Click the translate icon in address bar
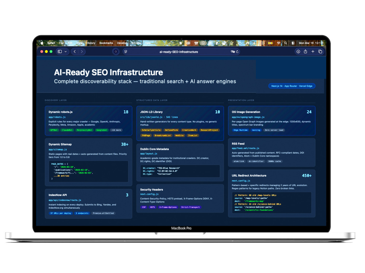The image size is (365, 273). tap(233, 52)
